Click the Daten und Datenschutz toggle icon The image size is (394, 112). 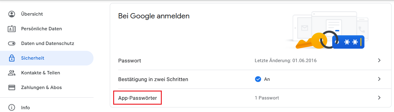[x=12, y=43]
